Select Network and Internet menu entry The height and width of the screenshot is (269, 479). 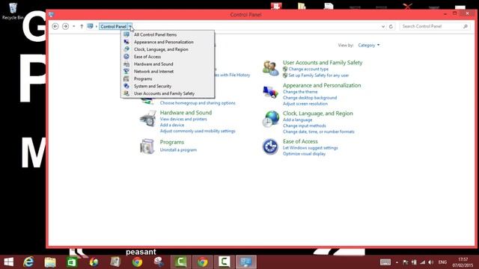coord(168,72)
